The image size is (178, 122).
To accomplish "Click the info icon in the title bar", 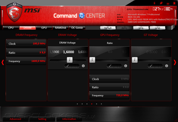I will (154, 3).
